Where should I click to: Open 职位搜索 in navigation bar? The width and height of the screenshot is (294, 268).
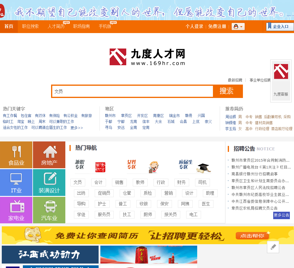point(30,26)
